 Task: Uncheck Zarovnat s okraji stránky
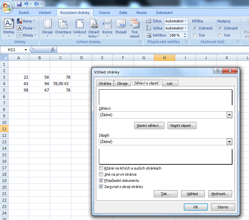click(x=101, y=187)
